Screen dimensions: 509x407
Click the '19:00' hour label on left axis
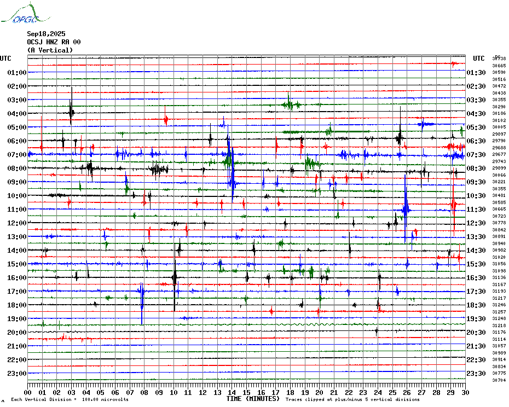click(x=17, y=319)
